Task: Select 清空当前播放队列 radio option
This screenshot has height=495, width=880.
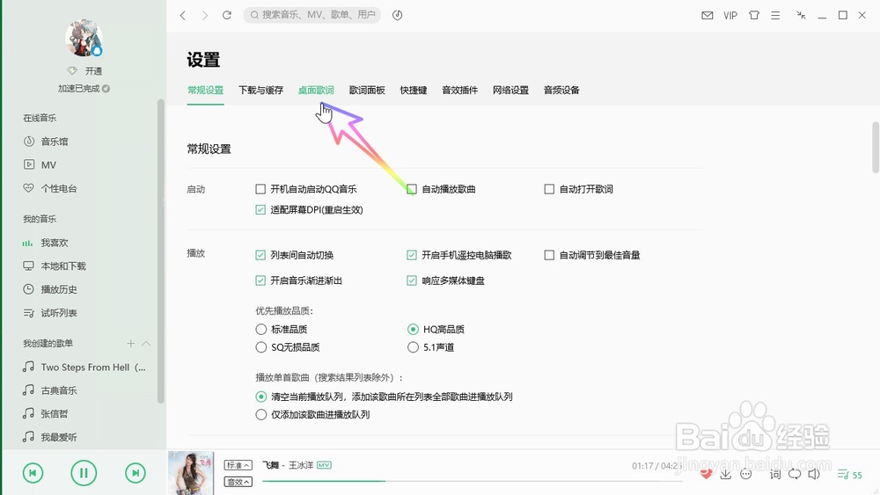Action: tap(261, 397)
